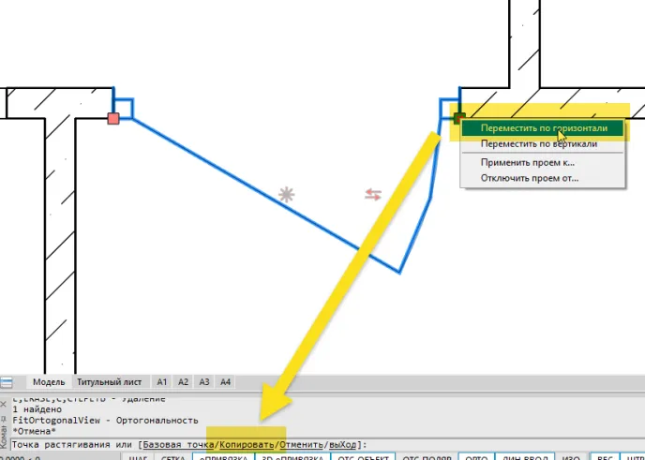Toggle ИЗО mode in status bar
The width and height of the screenshot is (645, 460).
(x=571, y=457)
